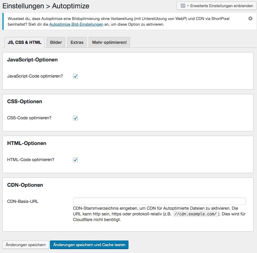Open the Autoptimize Bild-Einstellungen link

pos(76,24)
